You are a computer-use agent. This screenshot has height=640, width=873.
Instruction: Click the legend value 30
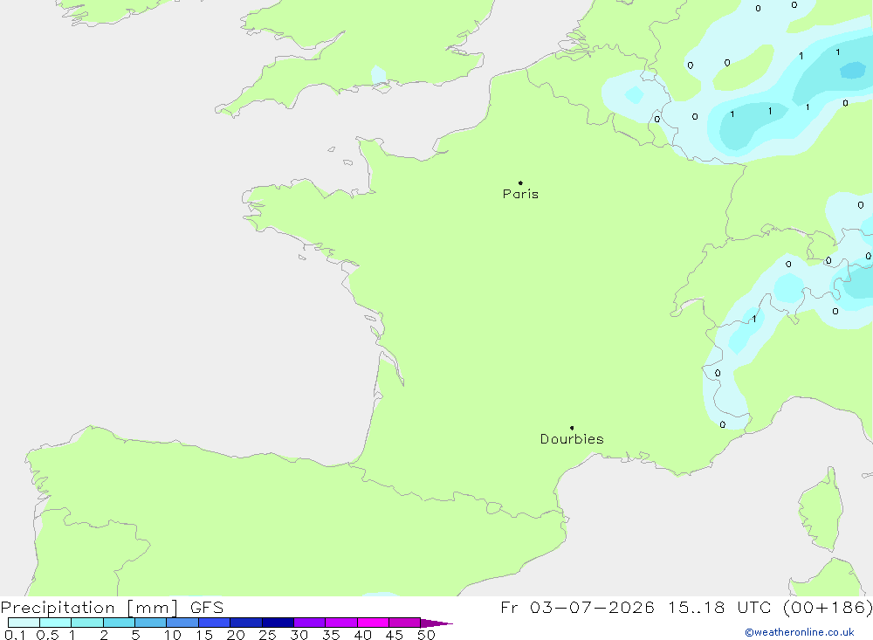(x=299, y=635)
